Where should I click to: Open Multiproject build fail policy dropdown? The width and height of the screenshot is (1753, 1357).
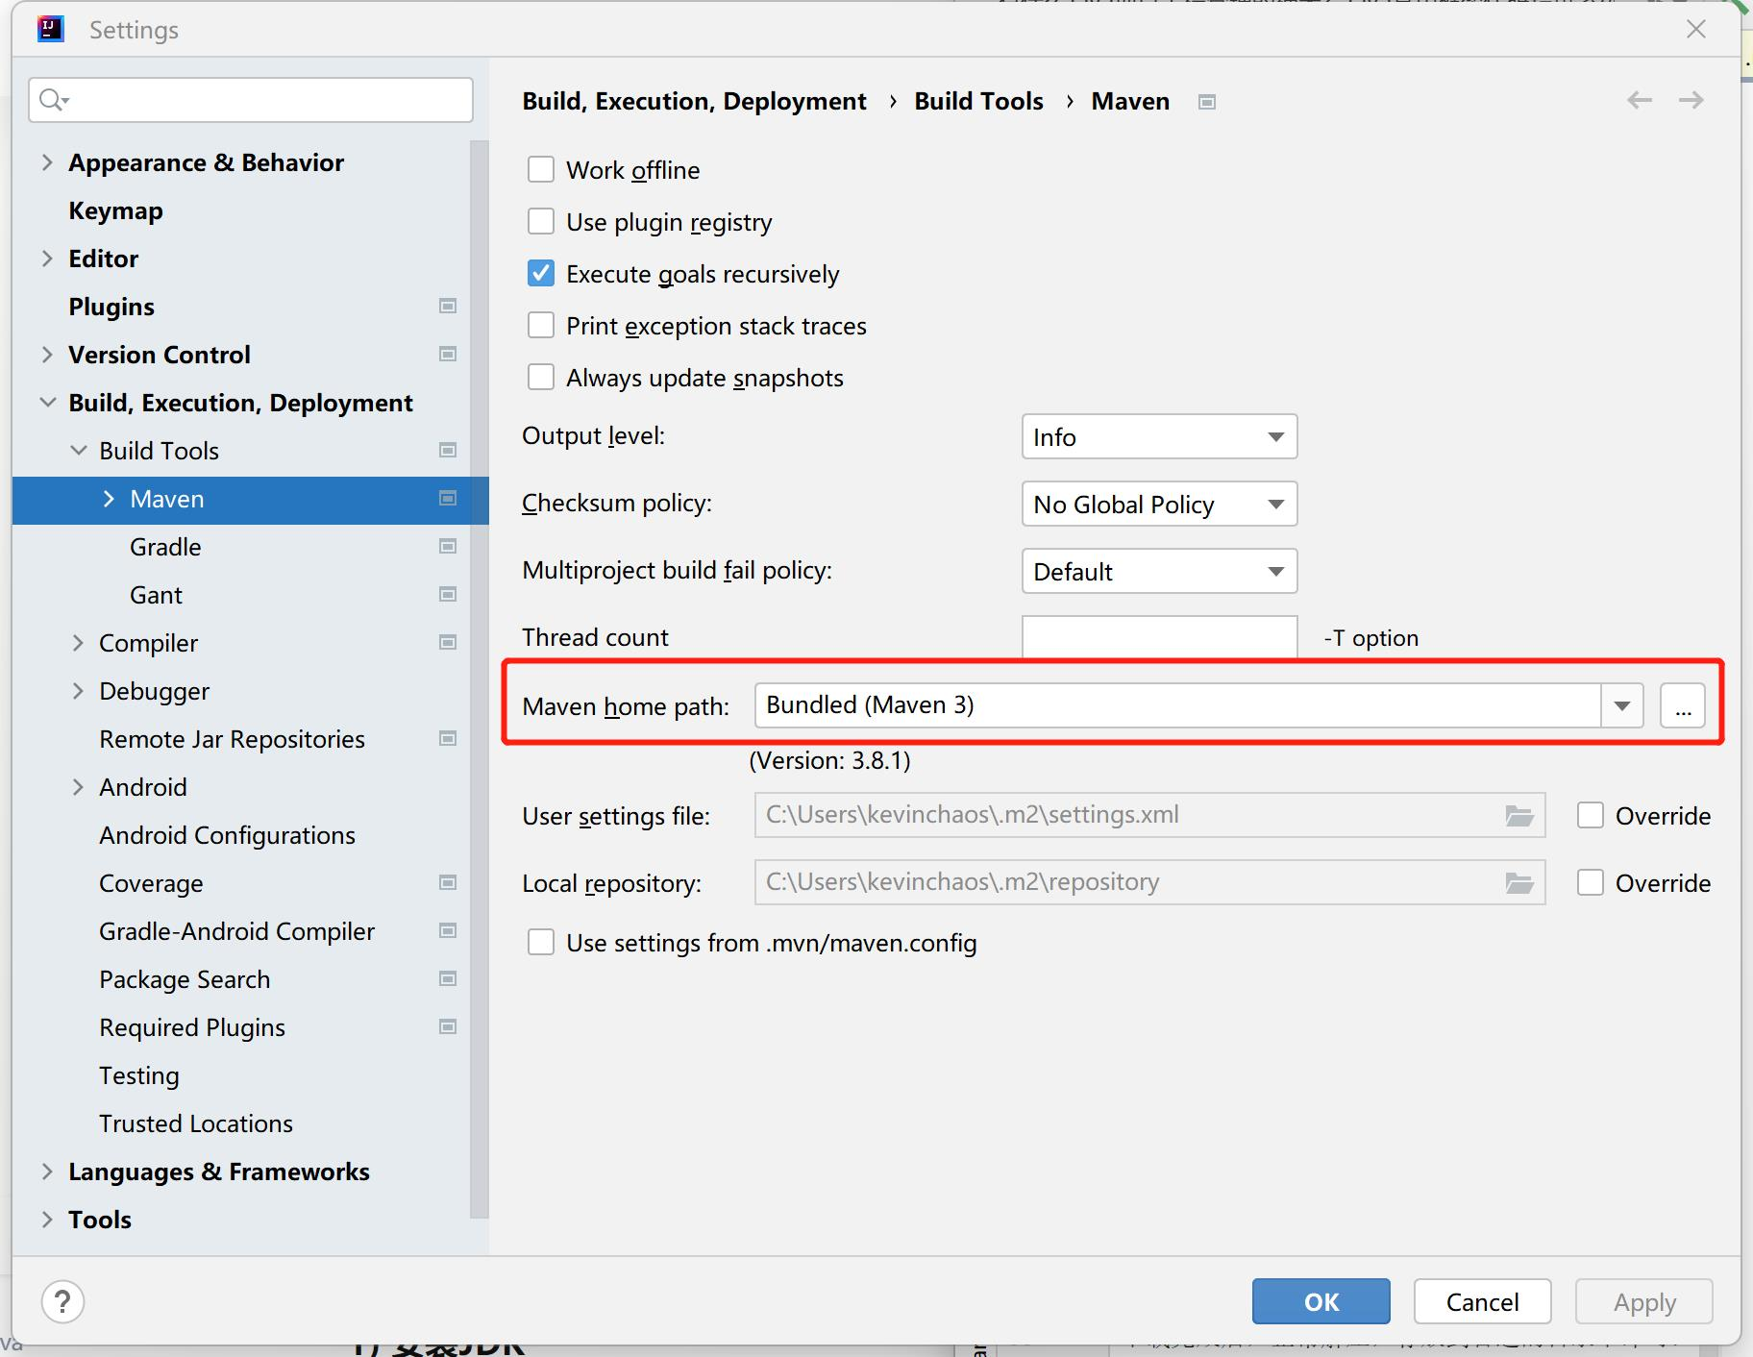coord(1159,572)
